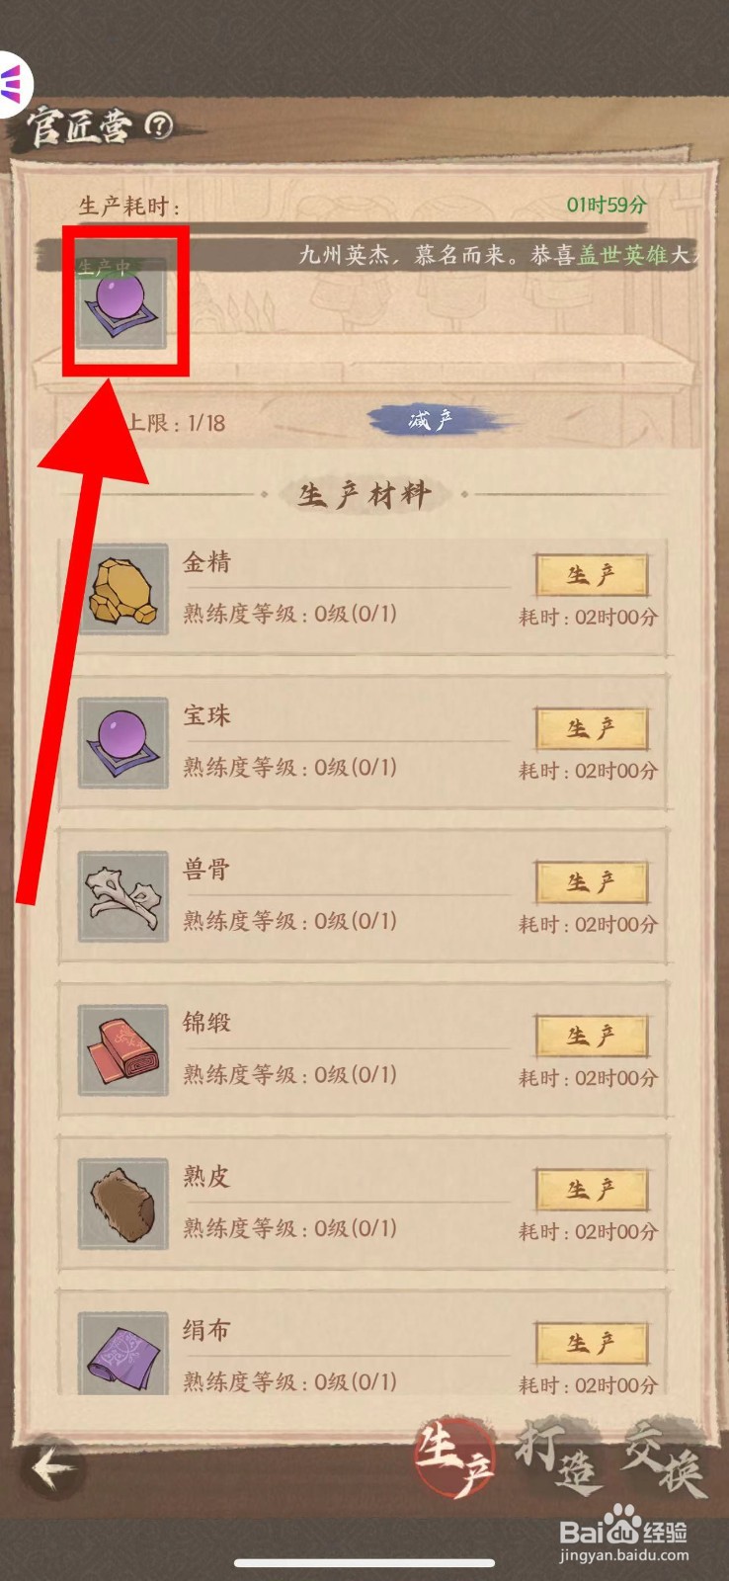Click 生产 button for 兽骨

[591, 882]
